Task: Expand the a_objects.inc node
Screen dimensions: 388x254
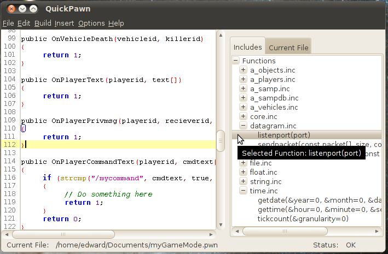Action: [244, 70]
